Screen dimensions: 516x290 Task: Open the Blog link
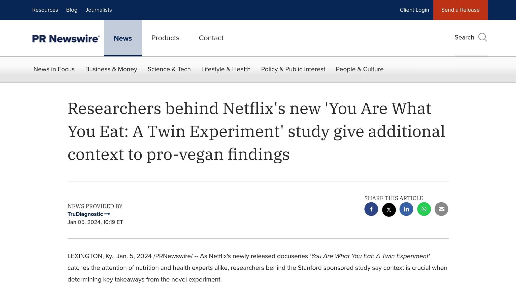click(x=72, y=10)
